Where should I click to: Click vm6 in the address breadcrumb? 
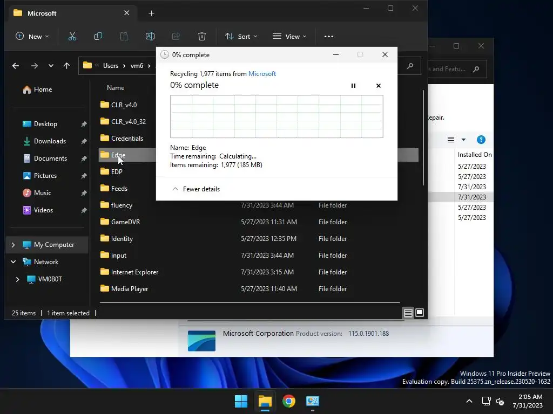(x=137, y=66)
